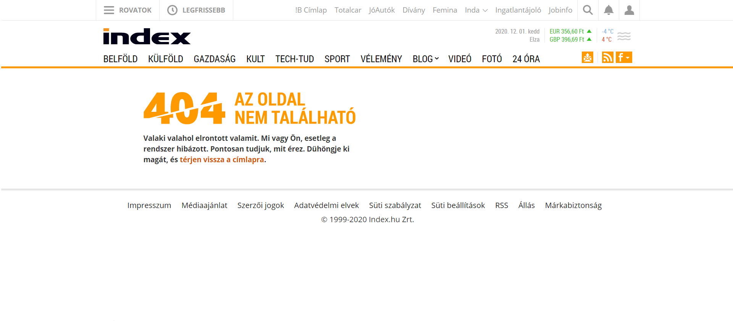Viewport: 733px width, 321px height.
Task: Open the Dívány link
Action: pyautogui.click(x=414, y=10)
